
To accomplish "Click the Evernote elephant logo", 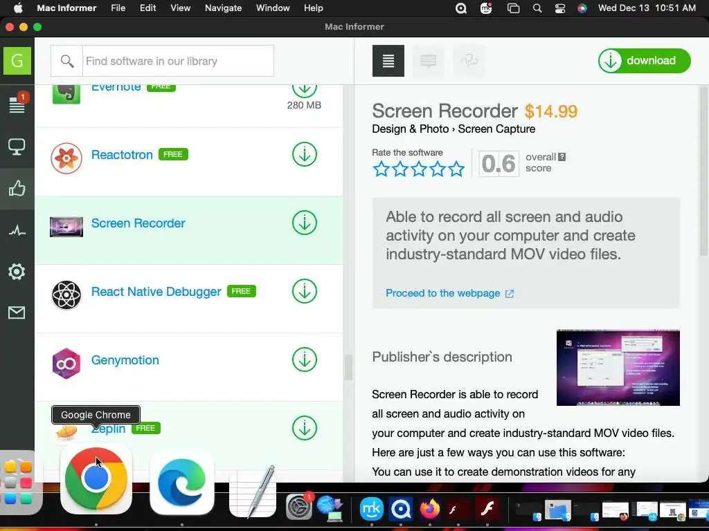I will click(66, 94).
